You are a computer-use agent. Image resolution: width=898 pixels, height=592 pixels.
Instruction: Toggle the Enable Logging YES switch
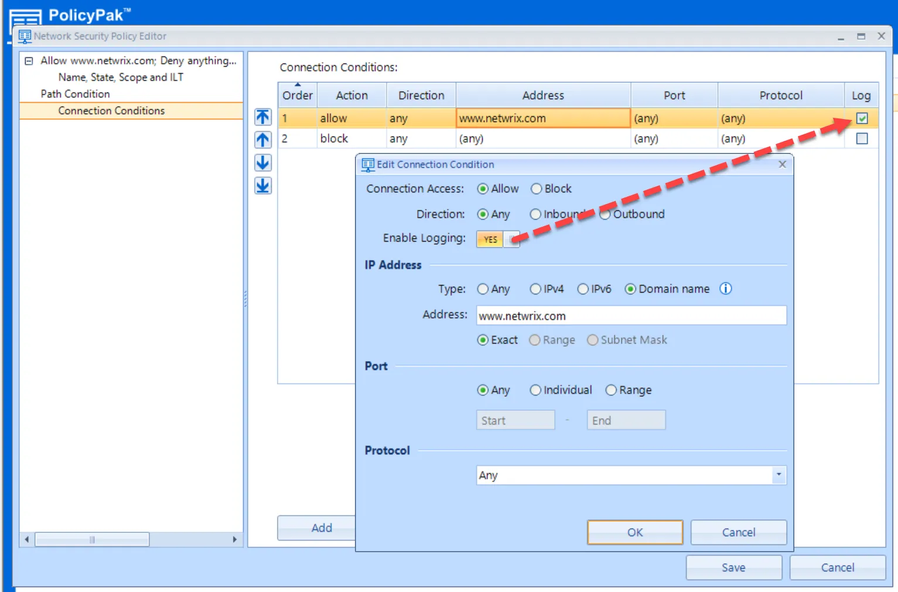click(x=498, y=239)
